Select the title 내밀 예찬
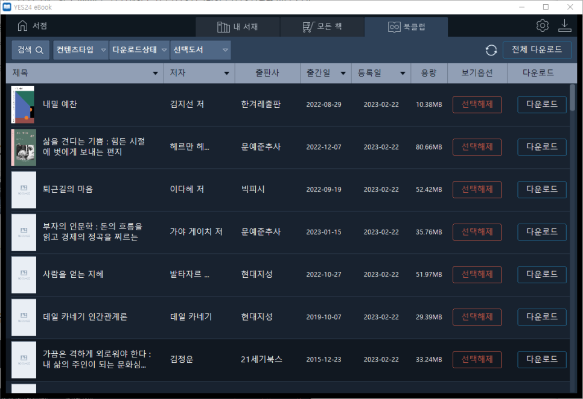Viewport: 583px width, 399px height. 60,104
